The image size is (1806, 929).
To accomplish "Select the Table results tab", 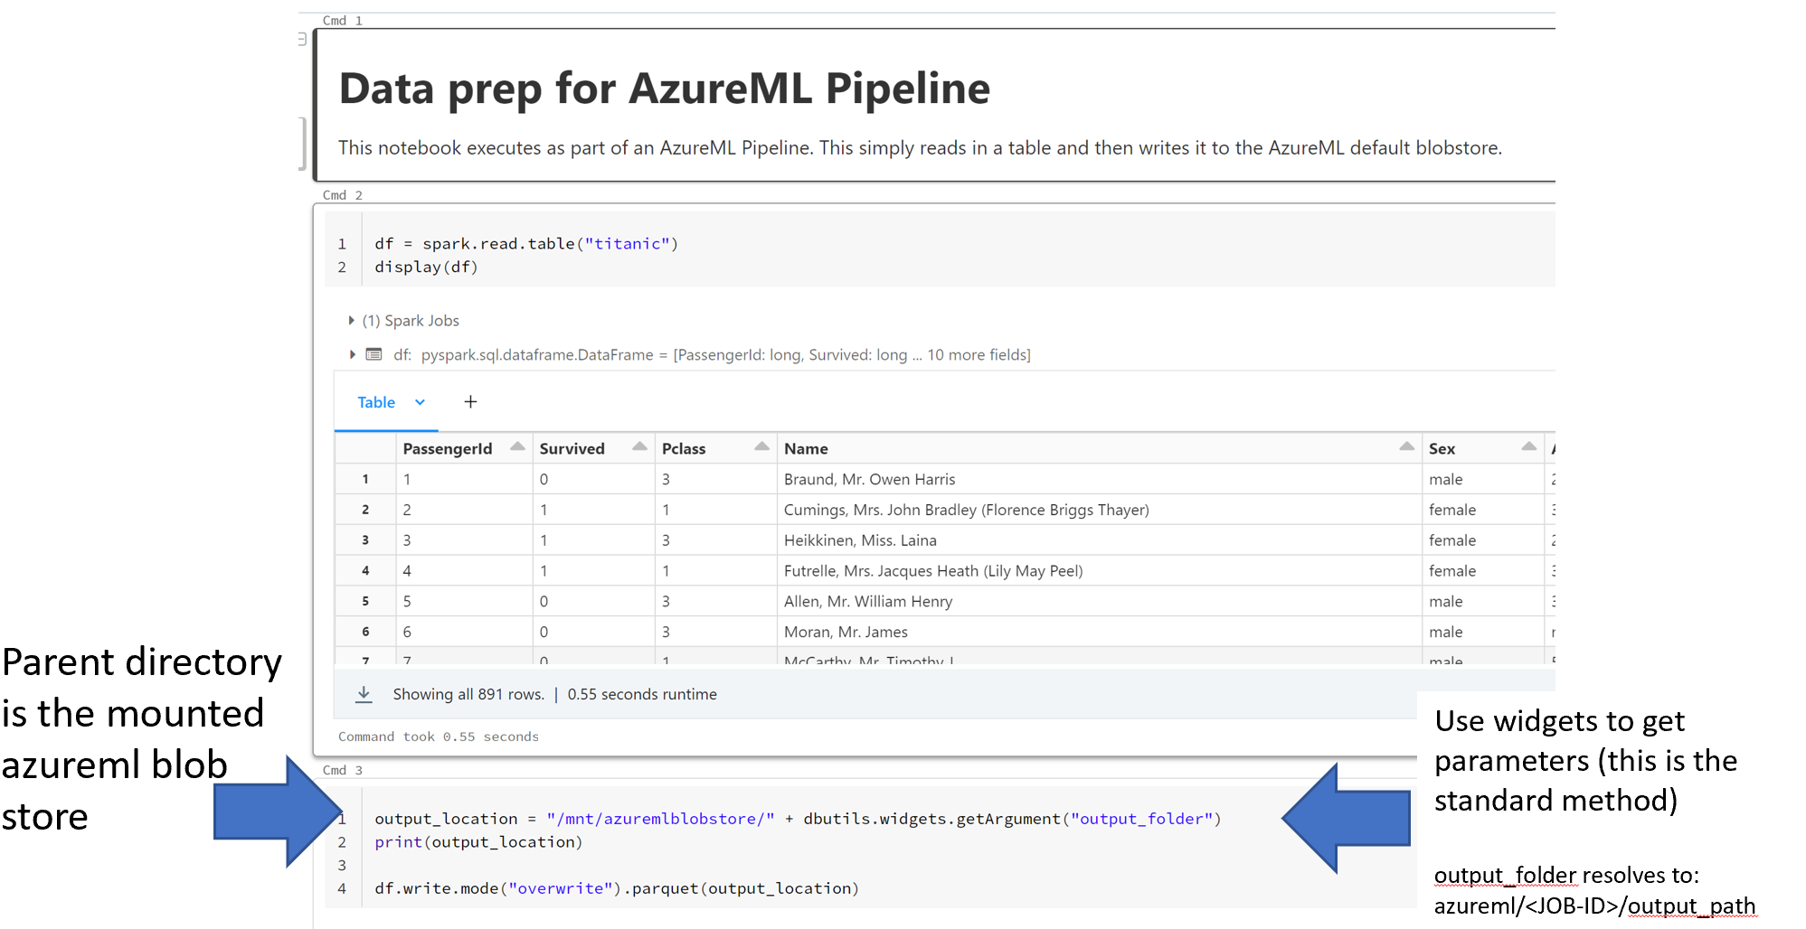I will [x=376, y=402].
